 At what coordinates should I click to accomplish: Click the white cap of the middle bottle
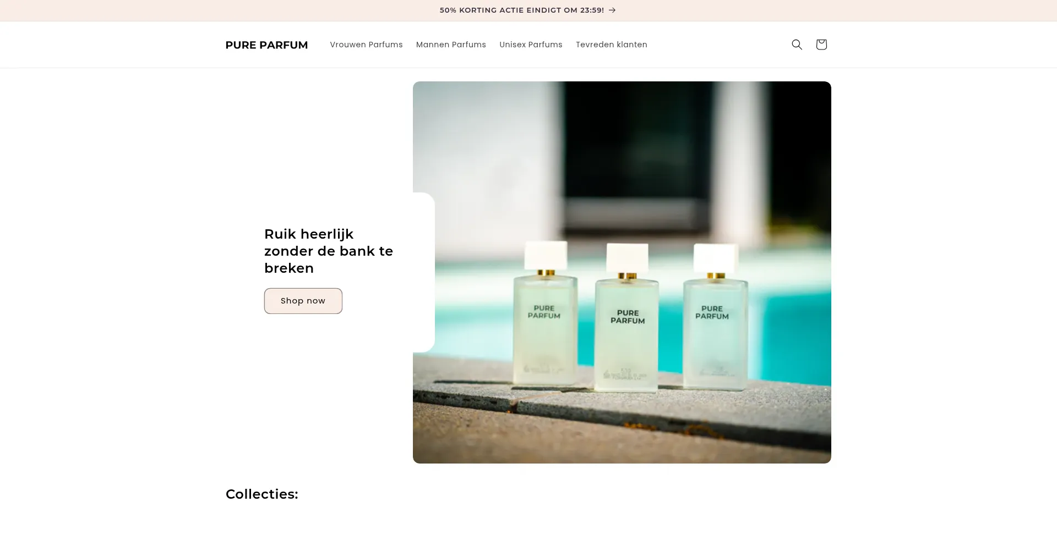[x=627, y=258]
